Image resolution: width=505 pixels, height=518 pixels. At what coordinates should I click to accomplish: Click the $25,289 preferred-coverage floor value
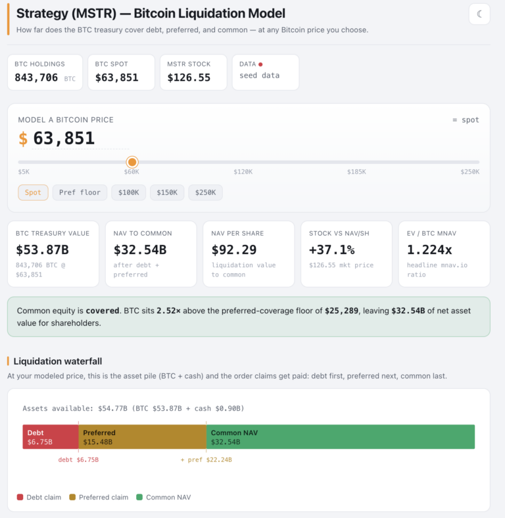(341, 311)
